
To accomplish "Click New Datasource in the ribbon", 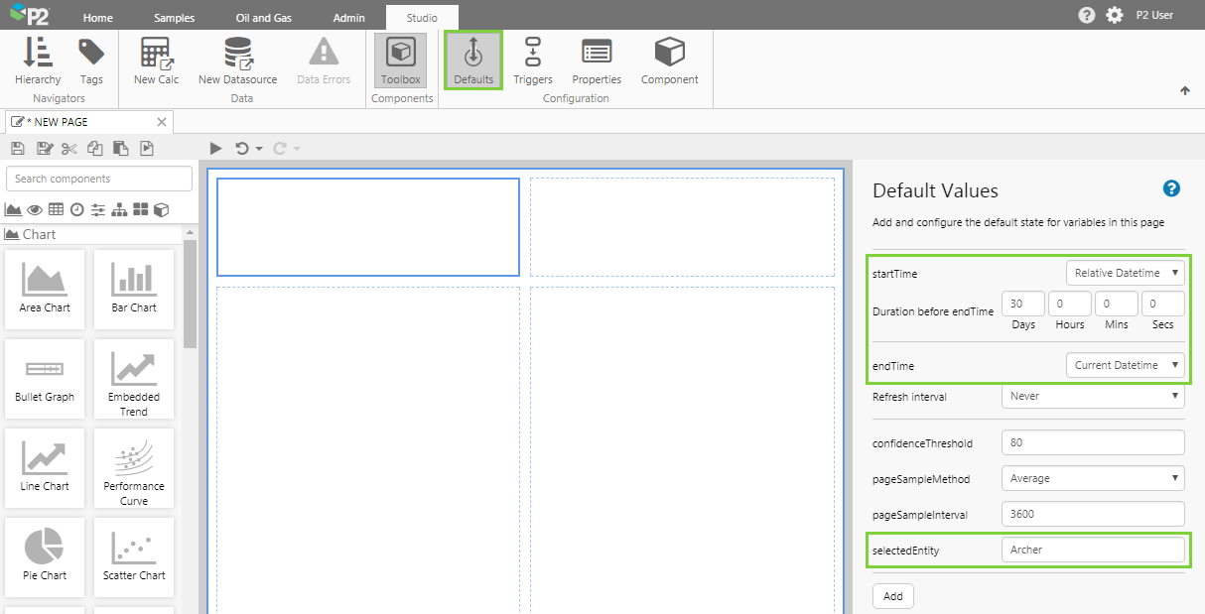I will tap(237, 61).
